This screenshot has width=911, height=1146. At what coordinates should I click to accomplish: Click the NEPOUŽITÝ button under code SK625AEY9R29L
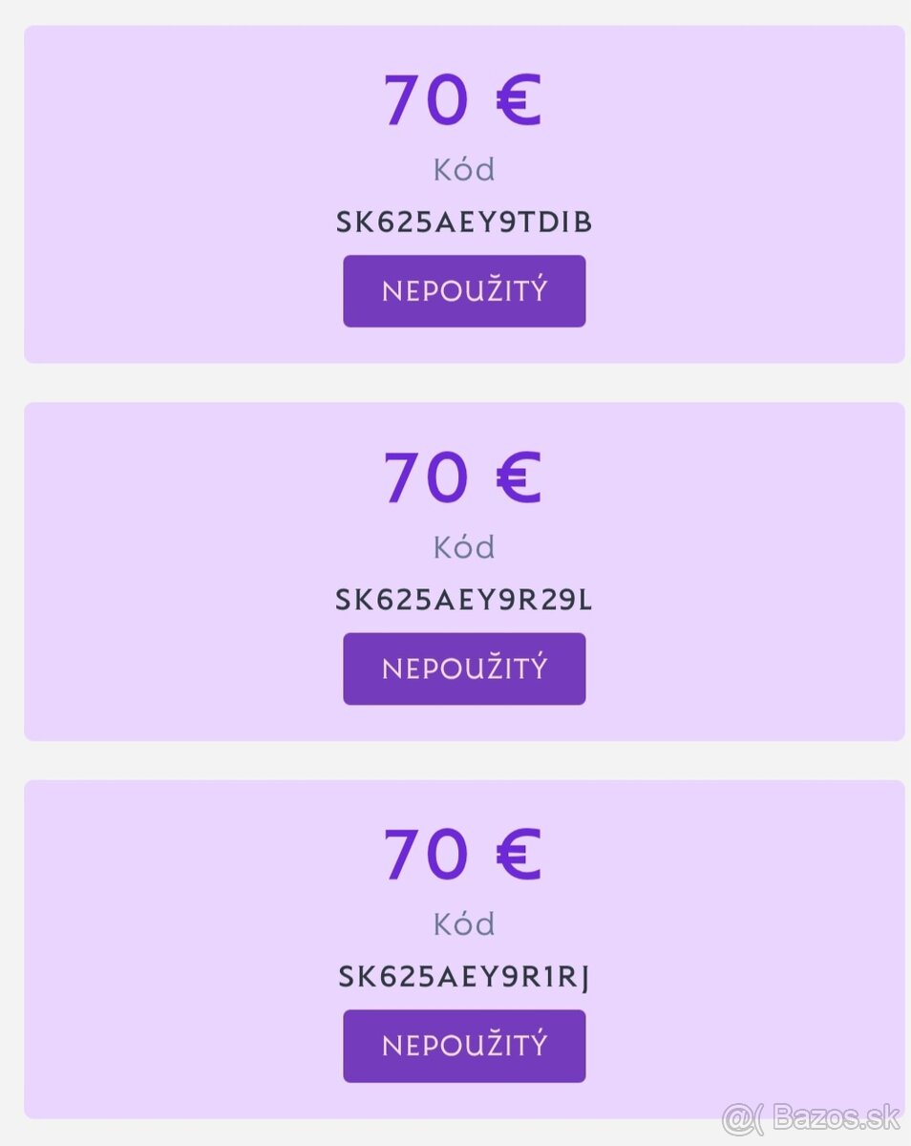[464, 668]
